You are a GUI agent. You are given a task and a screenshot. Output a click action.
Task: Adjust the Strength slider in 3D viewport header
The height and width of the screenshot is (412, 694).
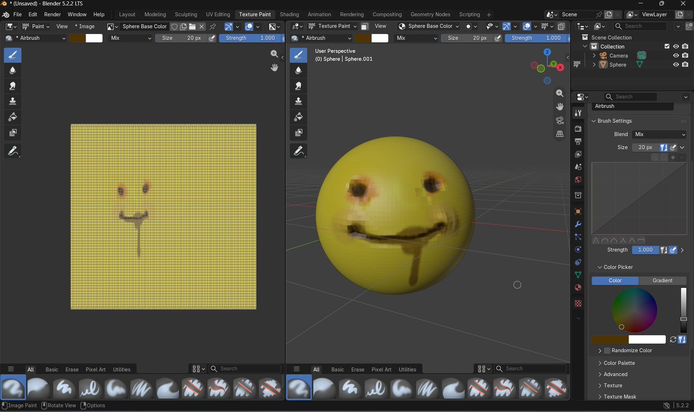coord(535,38)
